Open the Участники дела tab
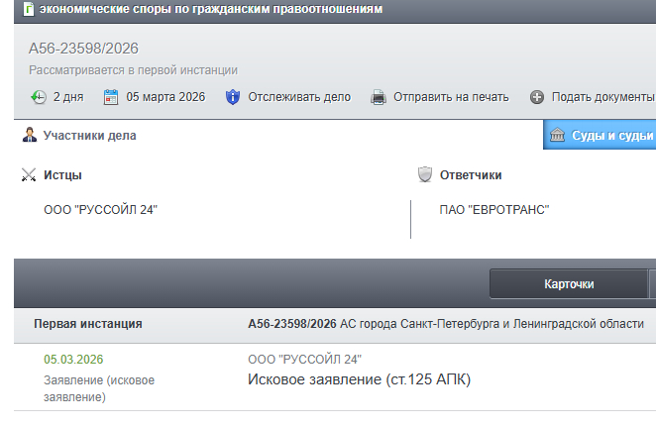This screenshot has height=427, width=656. coord(89,136)
